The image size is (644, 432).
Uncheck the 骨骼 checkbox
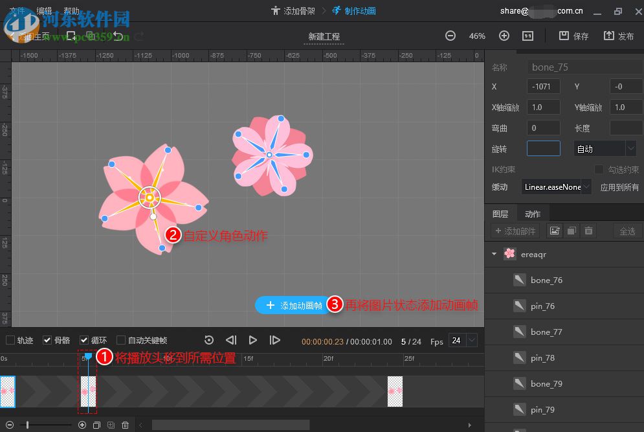pos(47,340)
